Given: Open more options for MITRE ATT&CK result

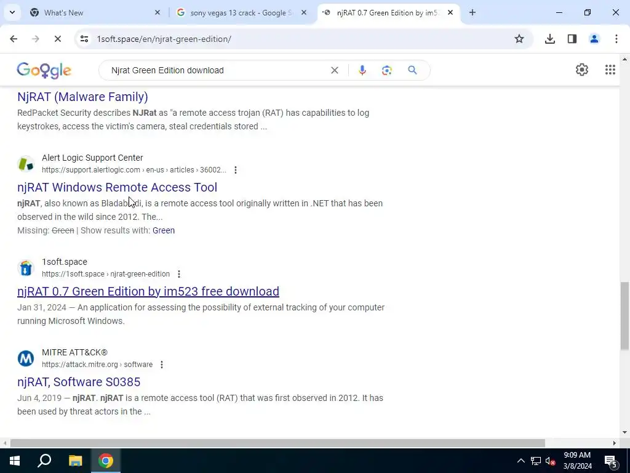Looking at the screenshot, I should click(x=162, y=365).
